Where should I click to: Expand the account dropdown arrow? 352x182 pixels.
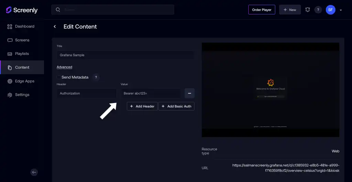click(x=341, y=10)
